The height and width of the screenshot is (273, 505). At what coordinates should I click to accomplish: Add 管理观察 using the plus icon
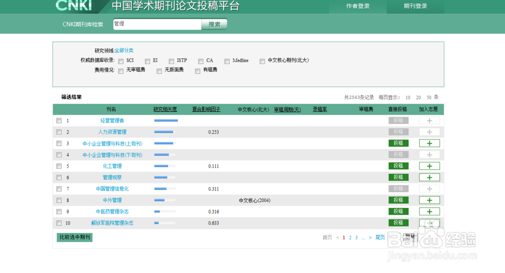[429, 177]
